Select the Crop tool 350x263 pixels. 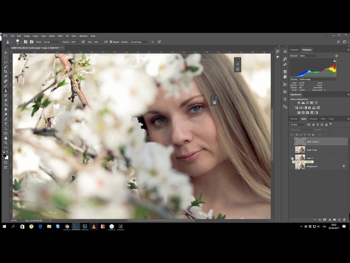[6, 71]
